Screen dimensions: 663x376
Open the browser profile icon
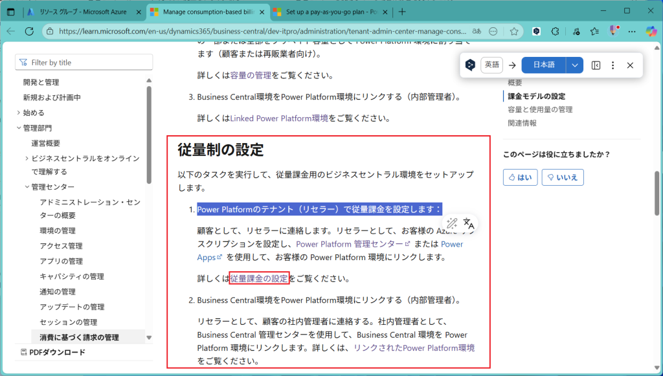coord(614,30)
